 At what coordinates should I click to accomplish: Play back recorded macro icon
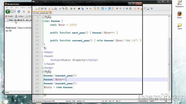[x=124, y=9]
